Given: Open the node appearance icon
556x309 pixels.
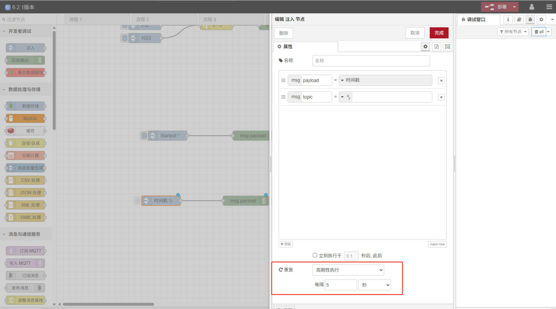Looking at the screenshot, I should pos(448,47).
